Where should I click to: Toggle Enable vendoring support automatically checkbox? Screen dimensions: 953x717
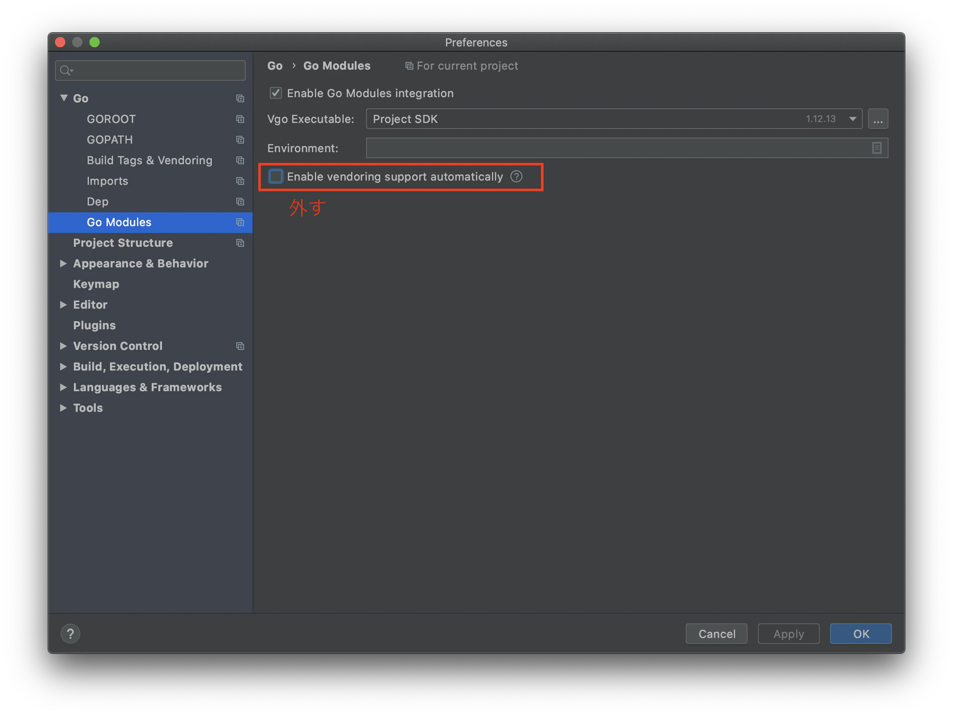pos(276,176)
